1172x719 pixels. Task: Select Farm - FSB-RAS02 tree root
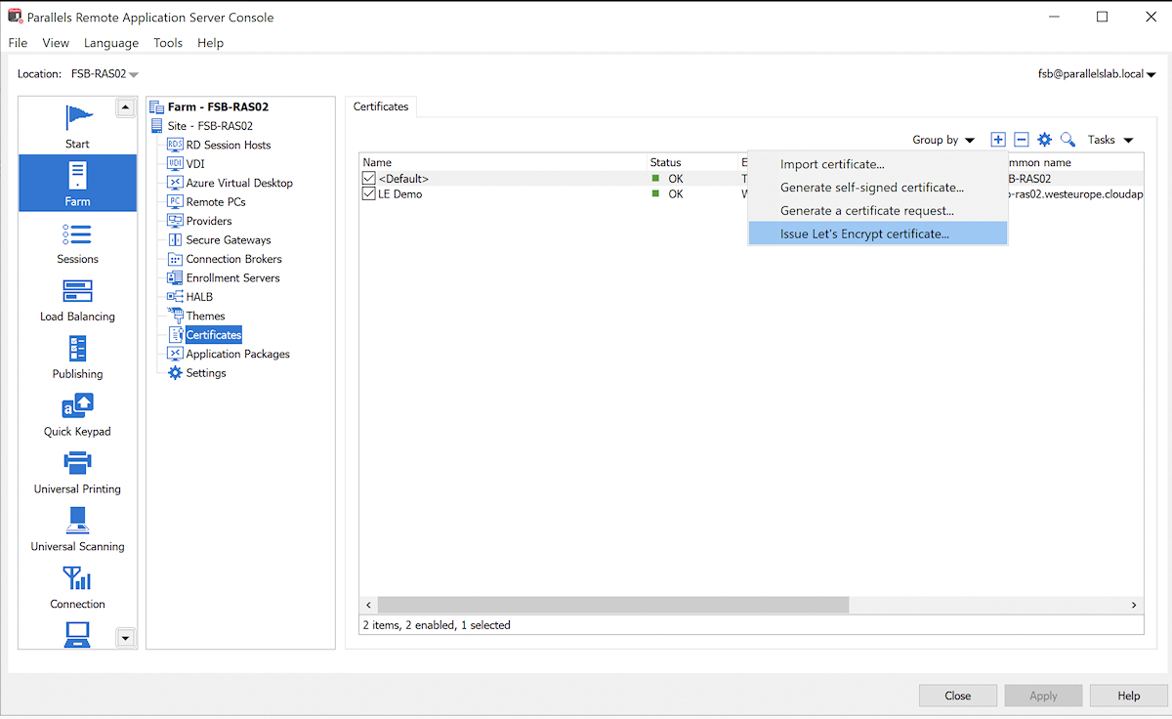[218, 107]
